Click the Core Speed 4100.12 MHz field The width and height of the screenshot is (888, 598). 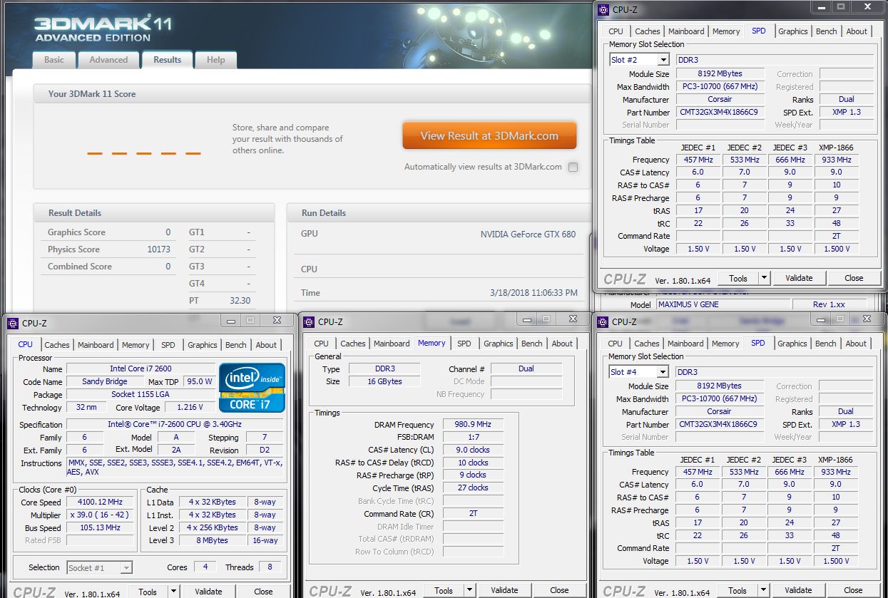(101, 502)
